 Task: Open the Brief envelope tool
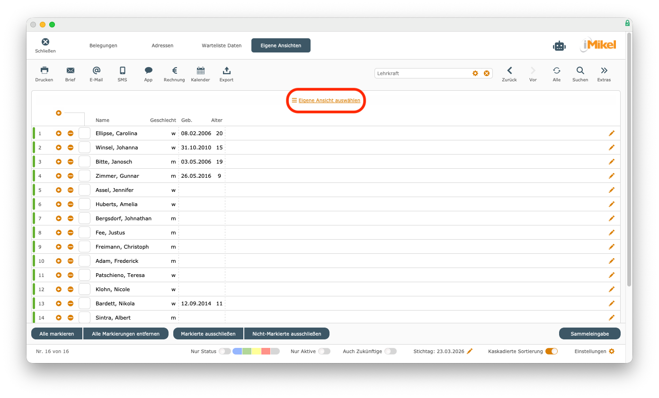point(70,70)
